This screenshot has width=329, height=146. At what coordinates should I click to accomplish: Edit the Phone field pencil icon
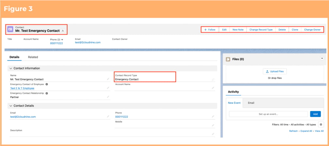213,116
